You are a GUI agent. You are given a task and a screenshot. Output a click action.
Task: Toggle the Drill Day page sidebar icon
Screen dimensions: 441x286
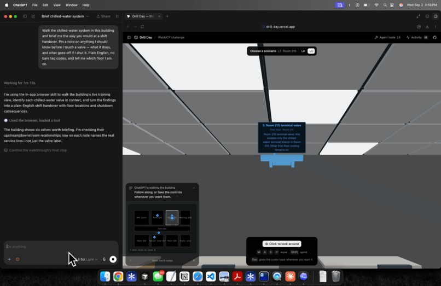coord(129,37)
